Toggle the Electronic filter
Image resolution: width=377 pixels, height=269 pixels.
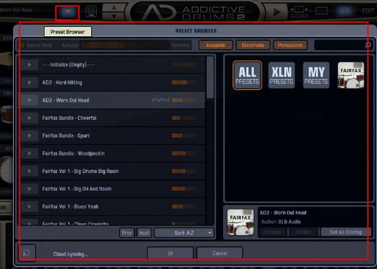[x=253, y=45]
